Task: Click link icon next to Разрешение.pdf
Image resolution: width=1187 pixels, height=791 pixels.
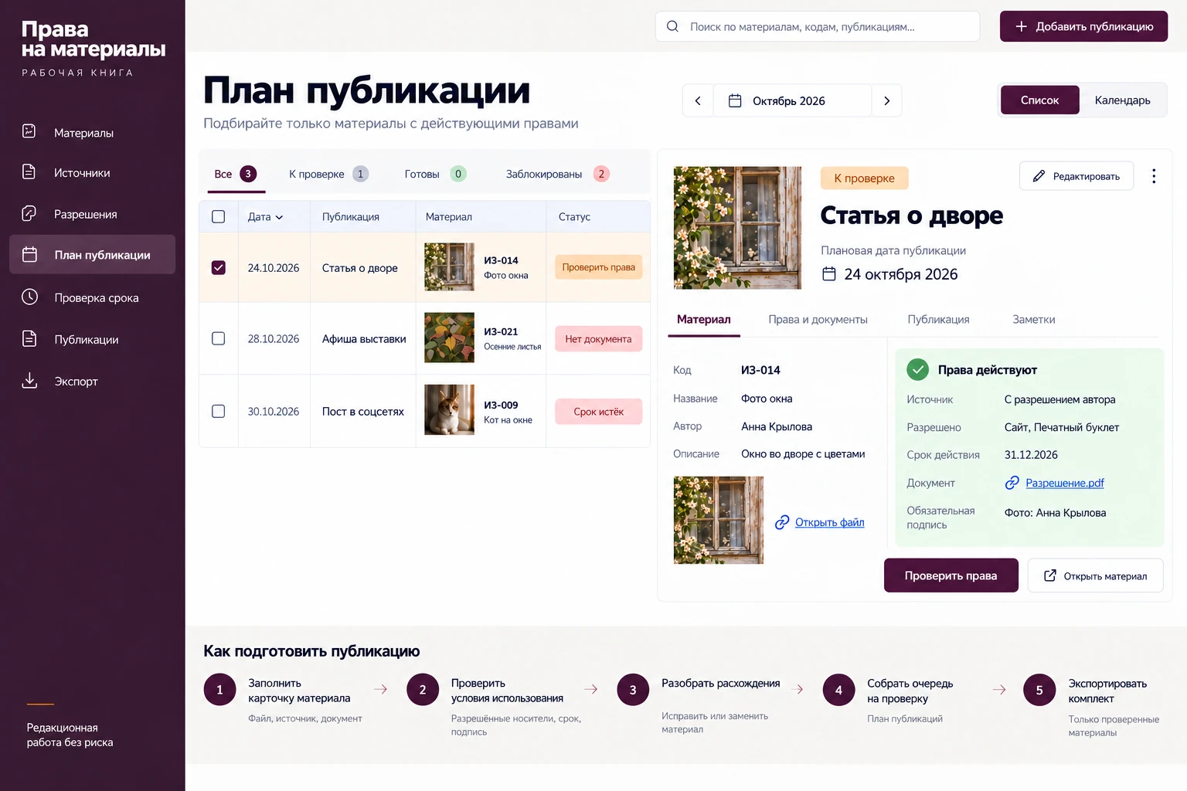Action: (x=1012, y=483)
